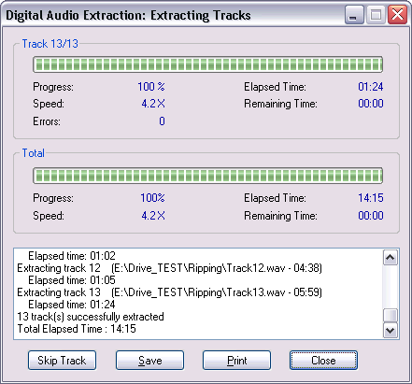Save the extraction log
Image resolution: width=412 pixels, height=384 pixels.
149,361
